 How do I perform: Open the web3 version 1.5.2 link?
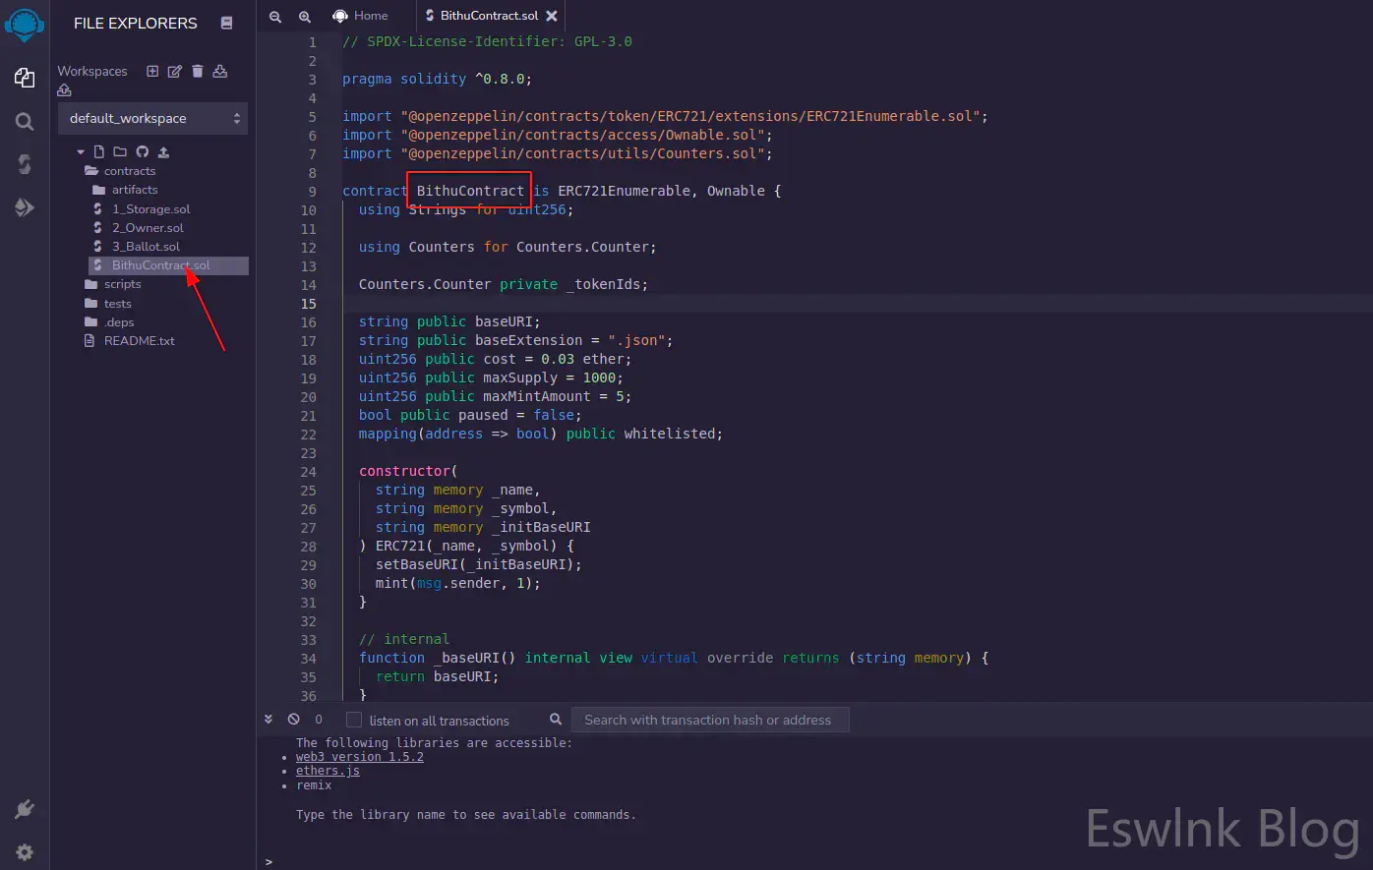pos(360,757)
